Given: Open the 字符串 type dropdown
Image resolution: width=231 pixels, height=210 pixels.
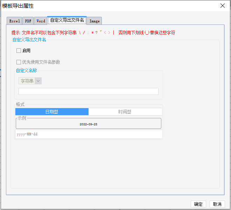Looking at the screenshot, I should click(30, 81).
